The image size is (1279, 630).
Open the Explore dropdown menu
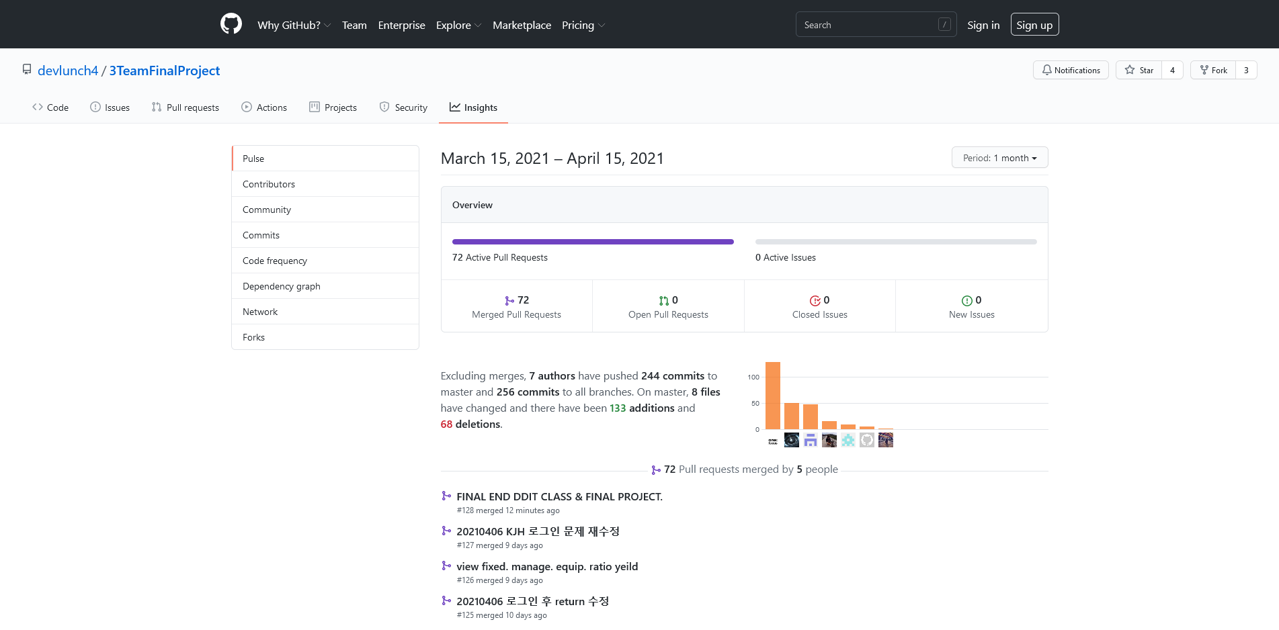tap(458, 25)
